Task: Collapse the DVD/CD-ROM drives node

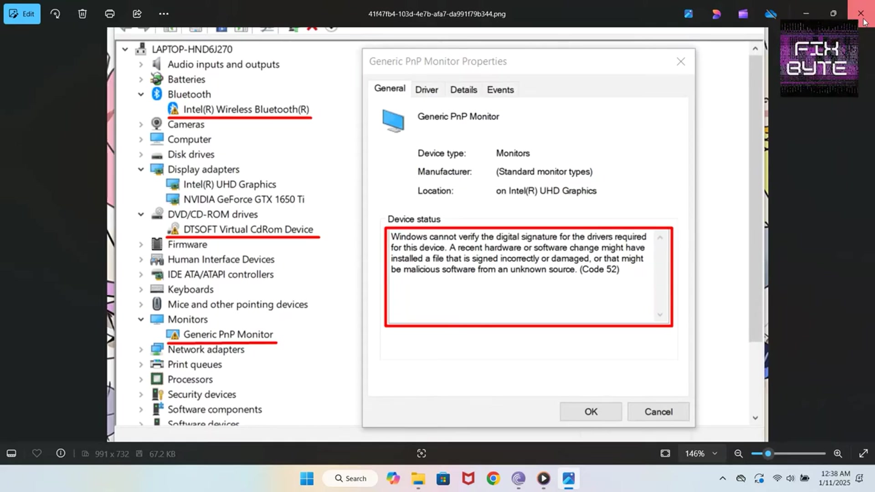Action: [141, 214]
